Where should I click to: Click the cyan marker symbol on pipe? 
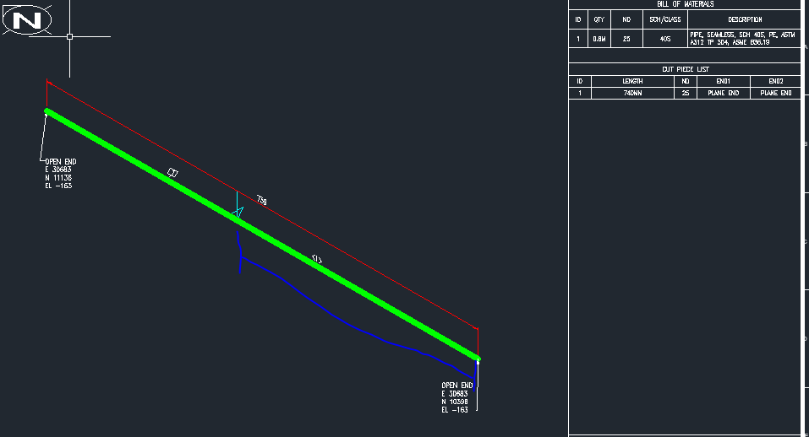point(238,205)
